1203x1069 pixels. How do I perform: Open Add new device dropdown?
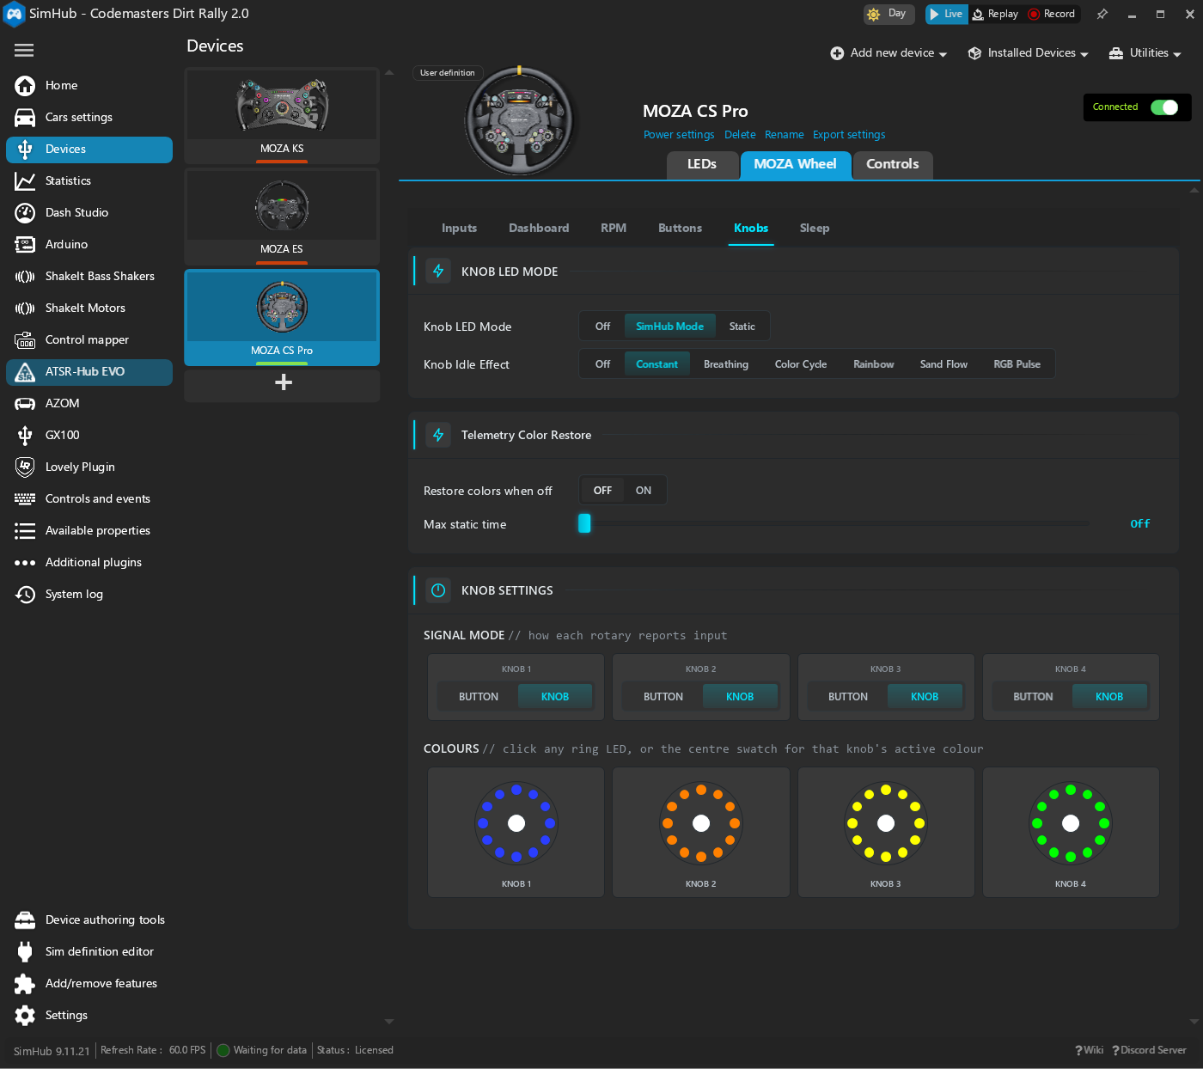click(889, 53)
